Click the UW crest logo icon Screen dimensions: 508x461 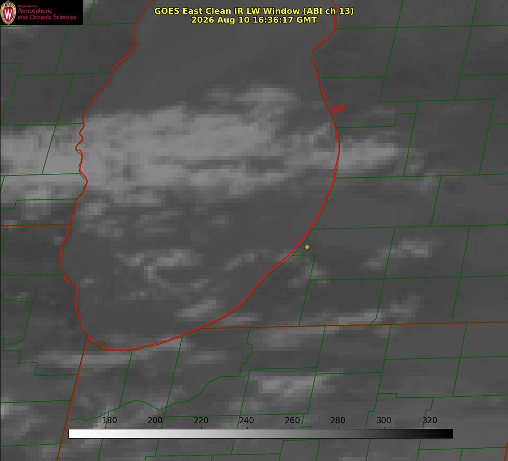point(8,13)
